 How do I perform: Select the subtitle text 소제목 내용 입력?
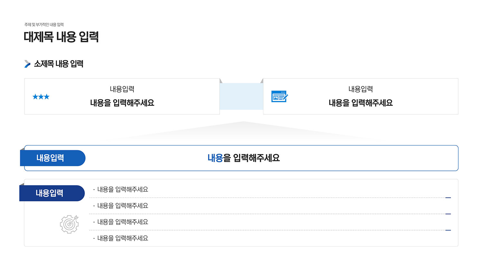[59, 64]
